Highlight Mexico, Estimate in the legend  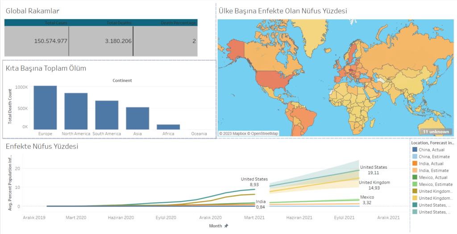tap(435, 184)
